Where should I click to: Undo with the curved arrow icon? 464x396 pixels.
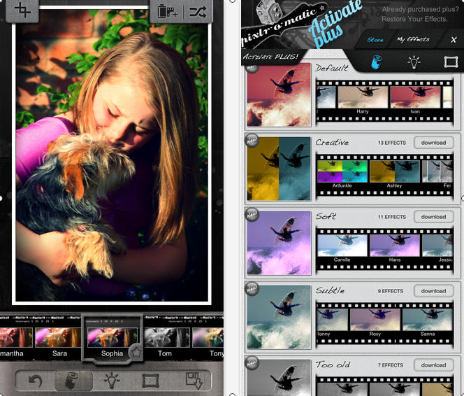click(35, 381)
